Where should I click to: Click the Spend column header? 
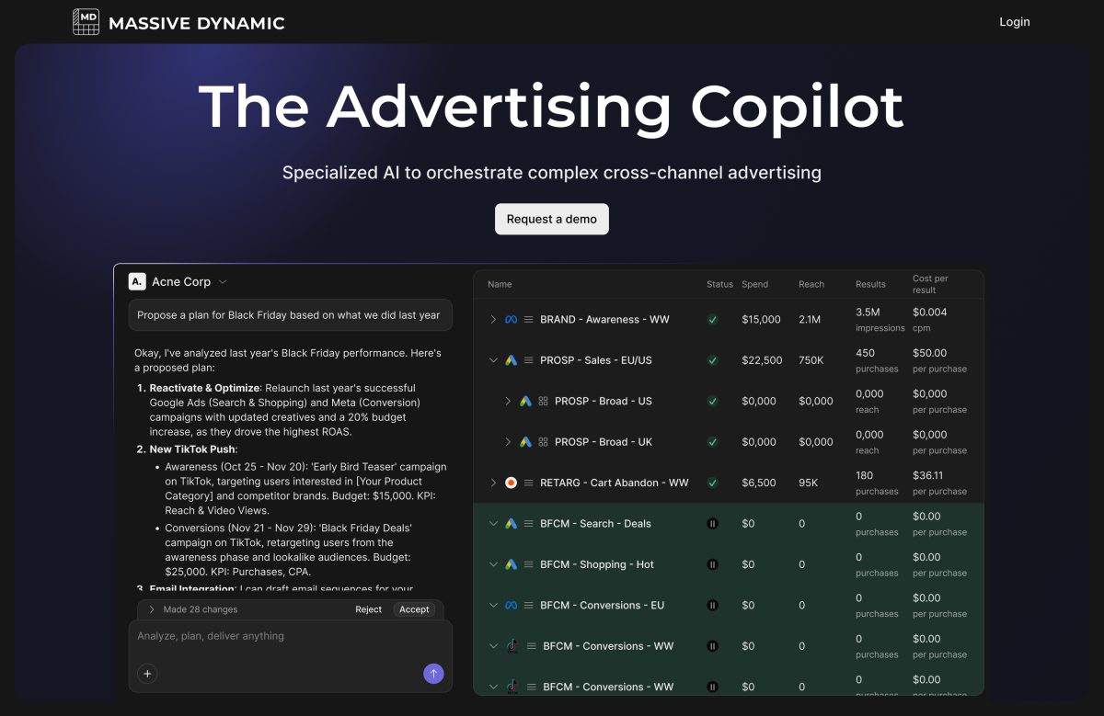click(x=754, y=284)
